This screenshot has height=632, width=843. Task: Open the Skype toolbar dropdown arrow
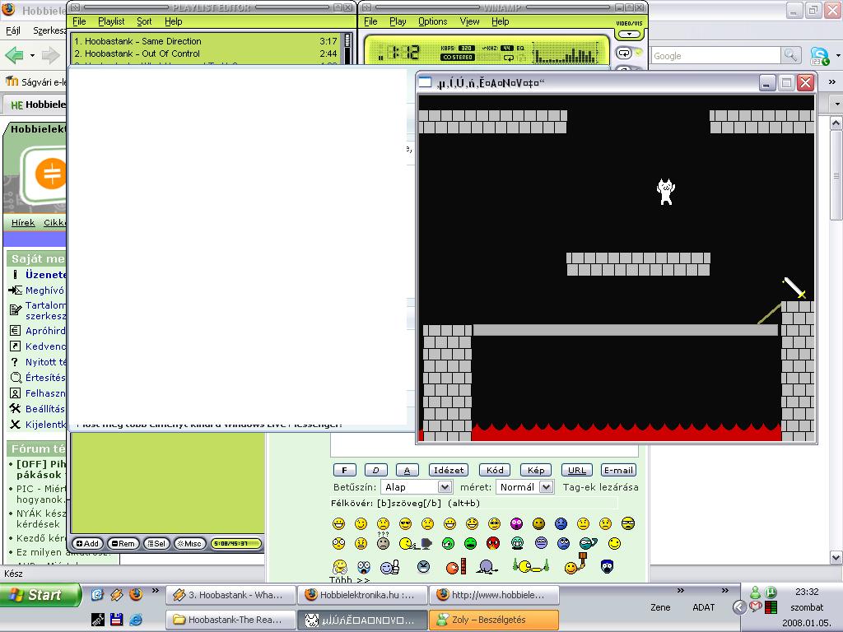(x=838, y=55)
